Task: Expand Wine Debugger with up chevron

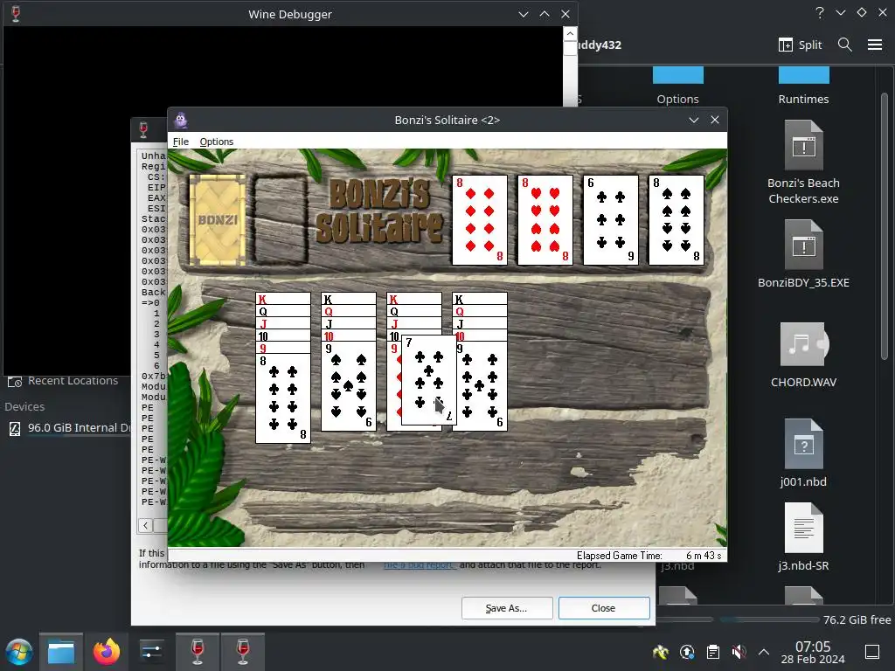Action: (x=545, y=14)
